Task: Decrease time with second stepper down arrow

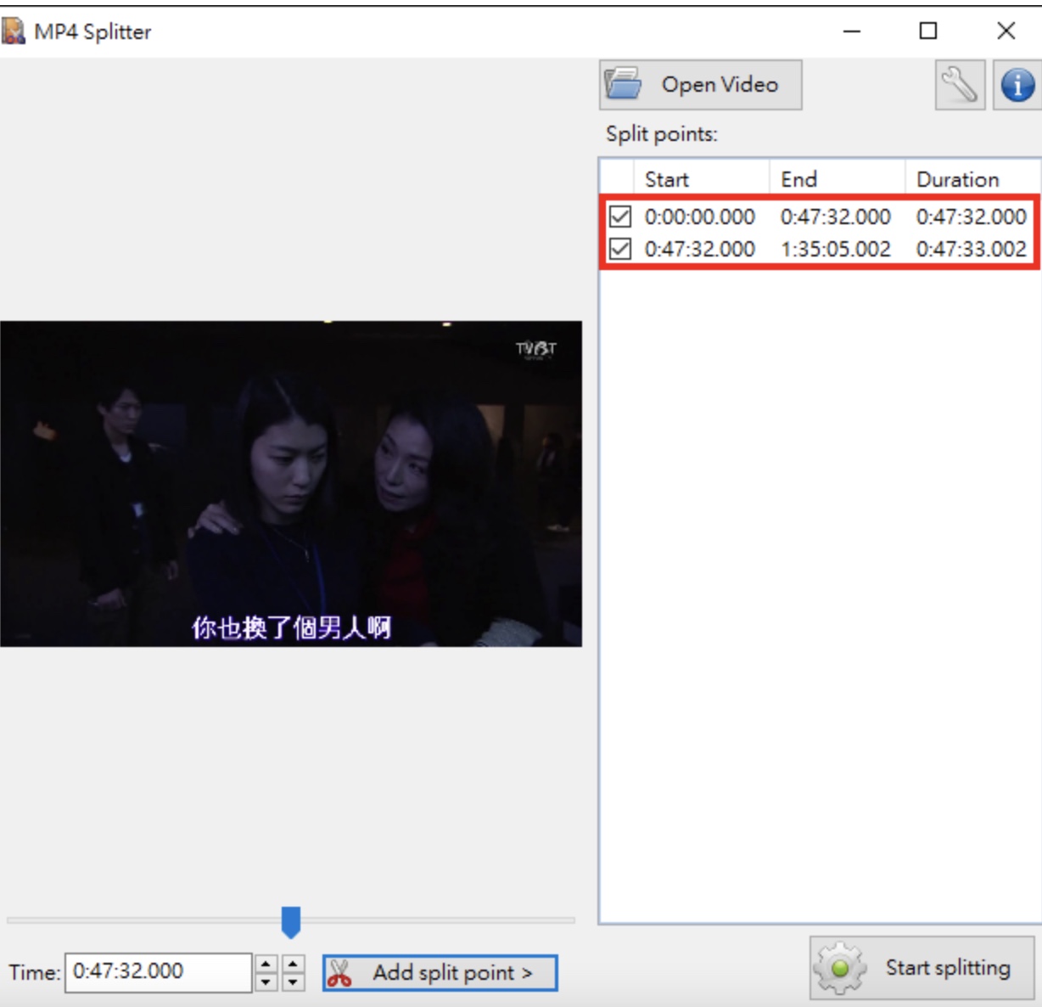Action: (x=294, y=982)
